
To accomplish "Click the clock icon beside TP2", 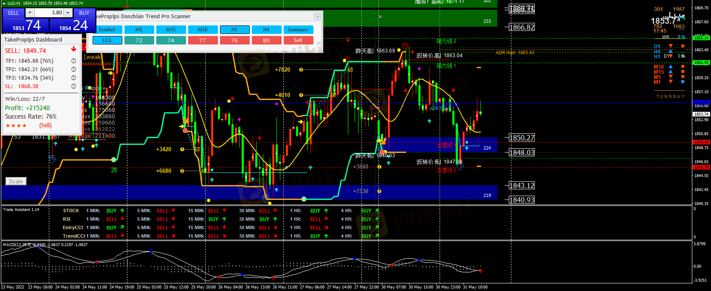I will pos(73,69).
